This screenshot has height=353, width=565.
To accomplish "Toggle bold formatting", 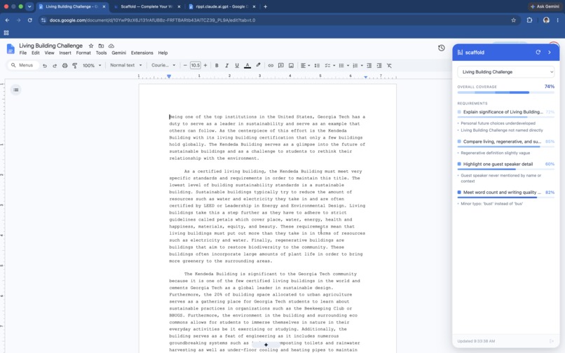I will [x=217, y=66].
